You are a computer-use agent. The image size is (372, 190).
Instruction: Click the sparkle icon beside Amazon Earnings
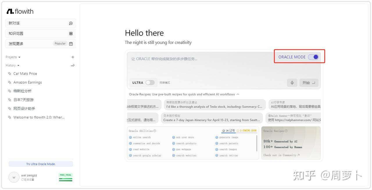click(10, 82)
